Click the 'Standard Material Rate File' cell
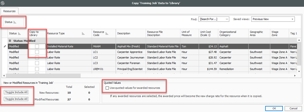Viewport: 304px width, 112px height. coord(163,47)
